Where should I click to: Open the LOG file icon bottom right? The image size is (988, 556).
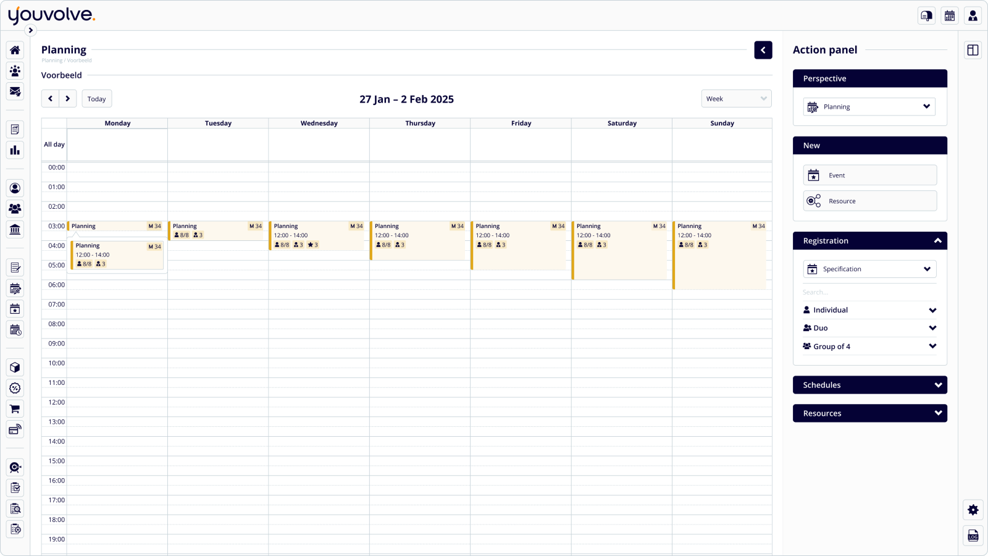(973, 536)
